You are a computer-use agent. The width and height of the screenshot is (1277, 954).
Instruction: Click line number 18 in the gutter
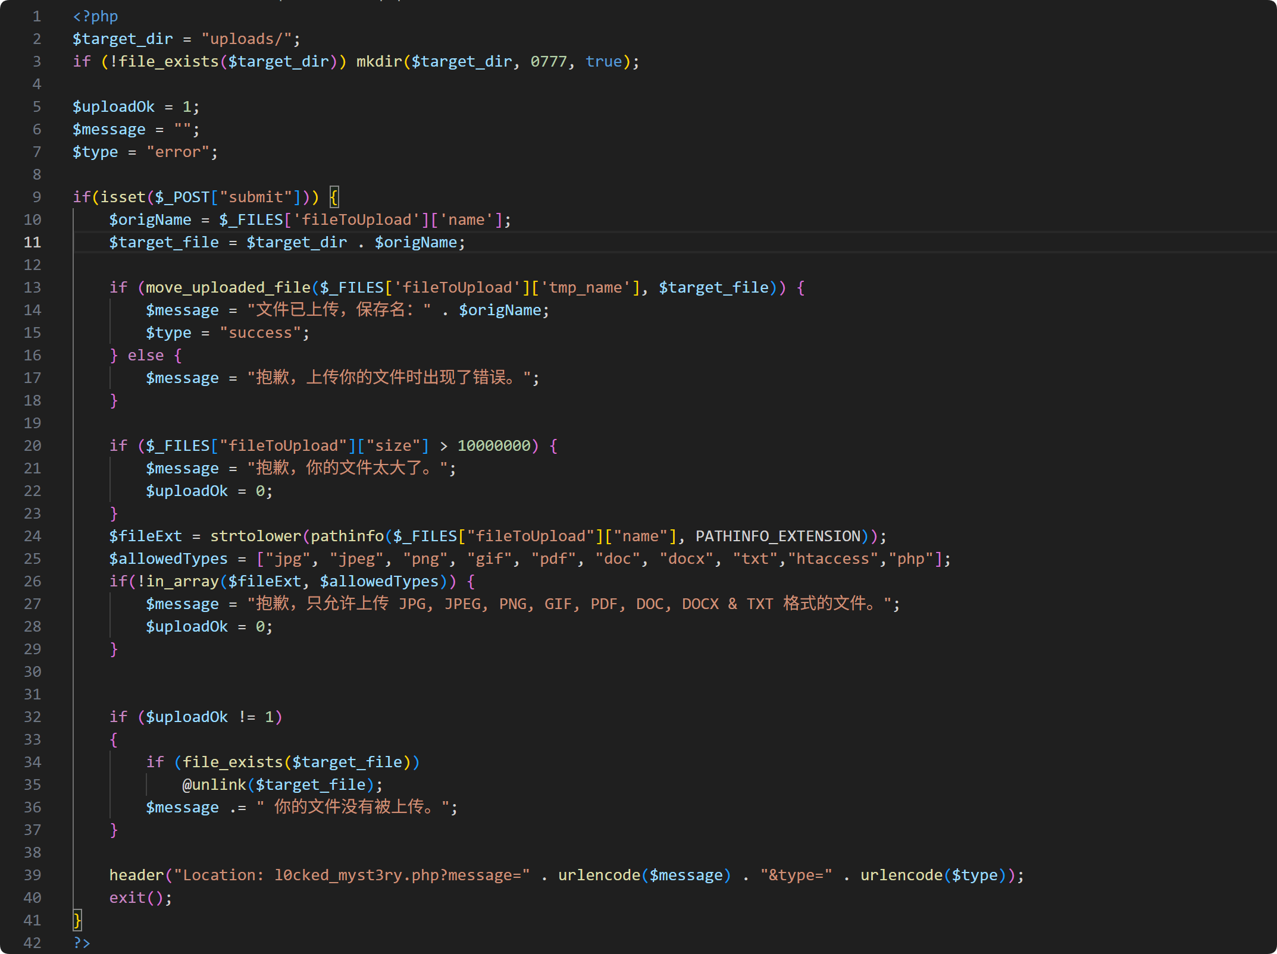[32, 401]
